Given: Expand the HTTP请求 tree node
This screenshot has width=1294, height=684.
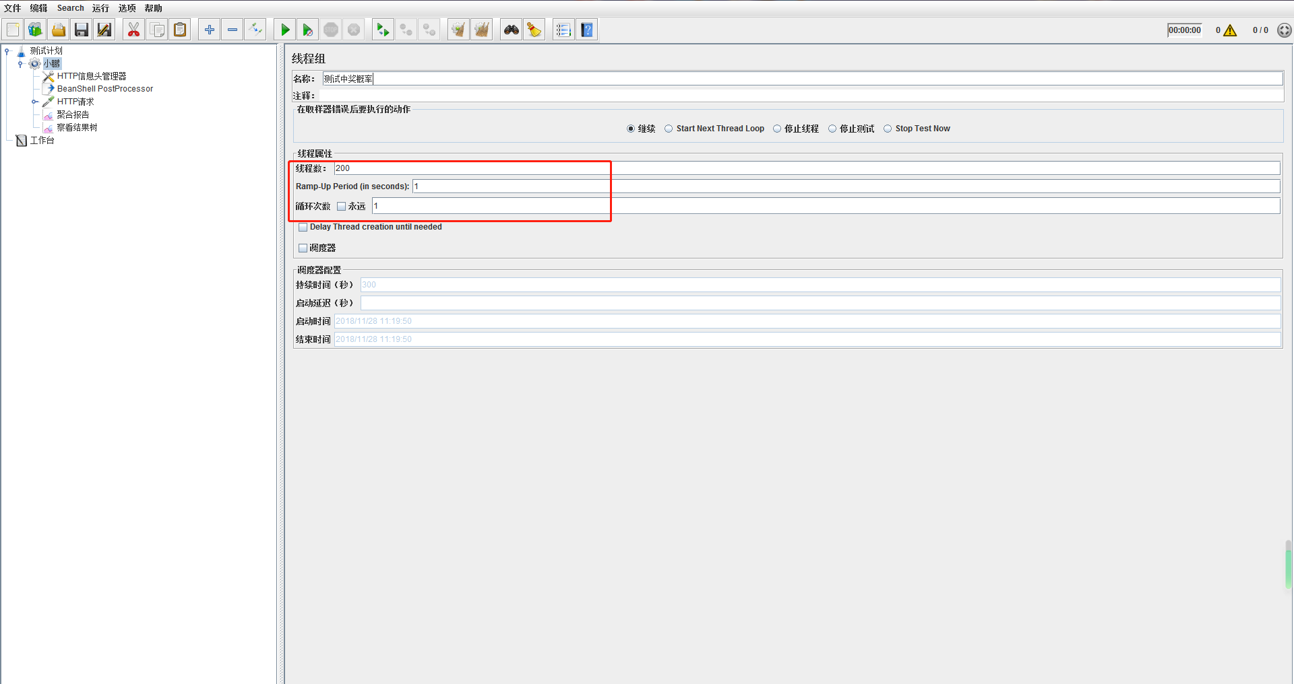Looking at the screenshot, I should click(34, 102).
